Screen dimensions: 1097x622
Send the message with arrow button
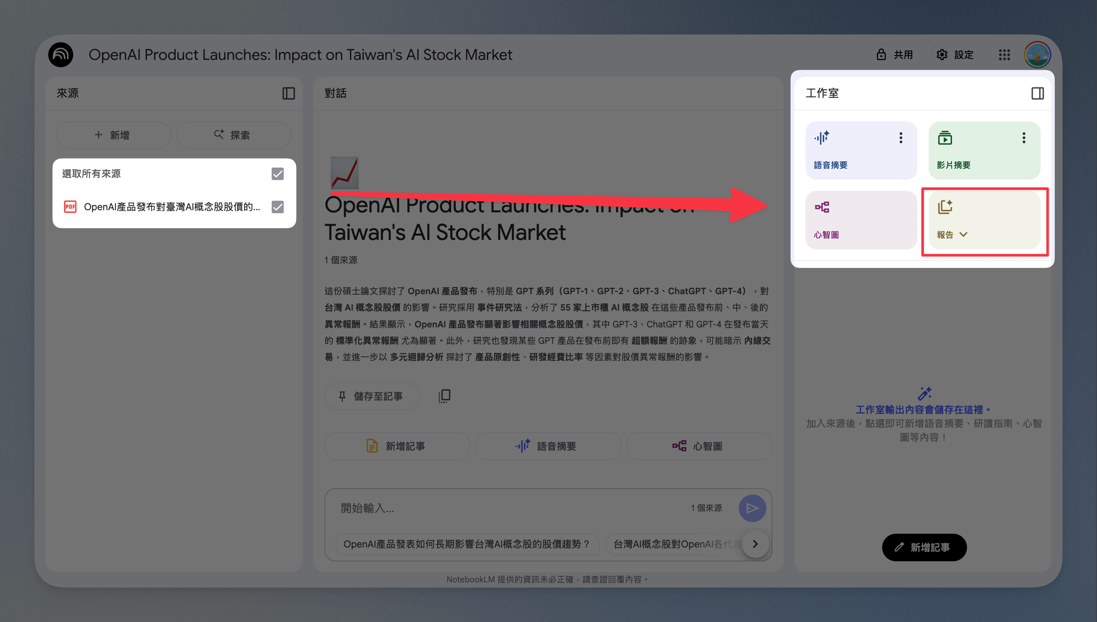click(x=752, y=508)
